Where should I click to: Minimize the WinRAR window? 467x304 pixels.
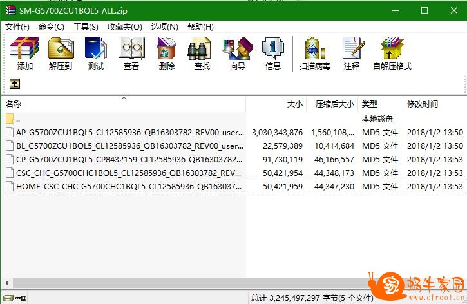click(x=396, y=10)
